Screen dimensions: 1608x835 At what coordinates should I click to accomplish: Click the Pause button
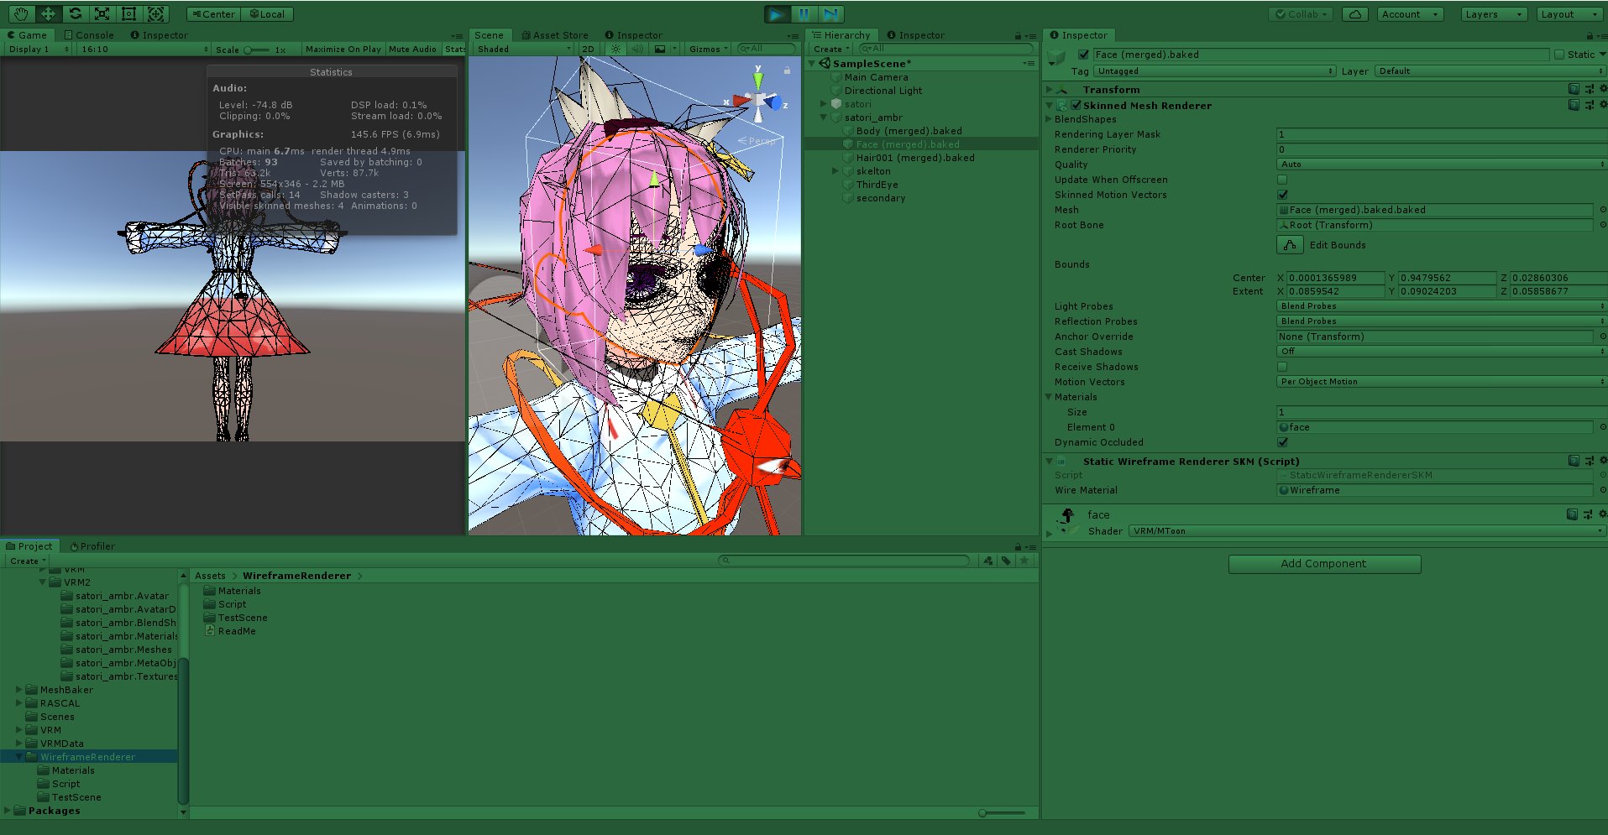pyautogui.click(x=804, y=14)
